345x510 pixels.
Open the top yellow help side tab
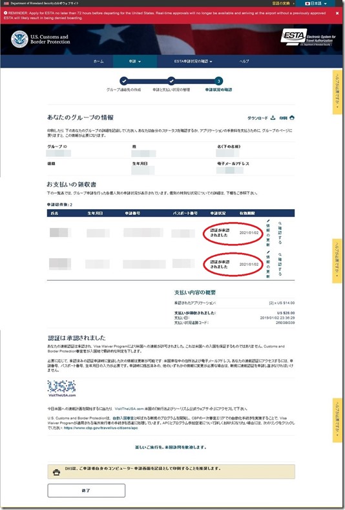(x=337, y=92)
